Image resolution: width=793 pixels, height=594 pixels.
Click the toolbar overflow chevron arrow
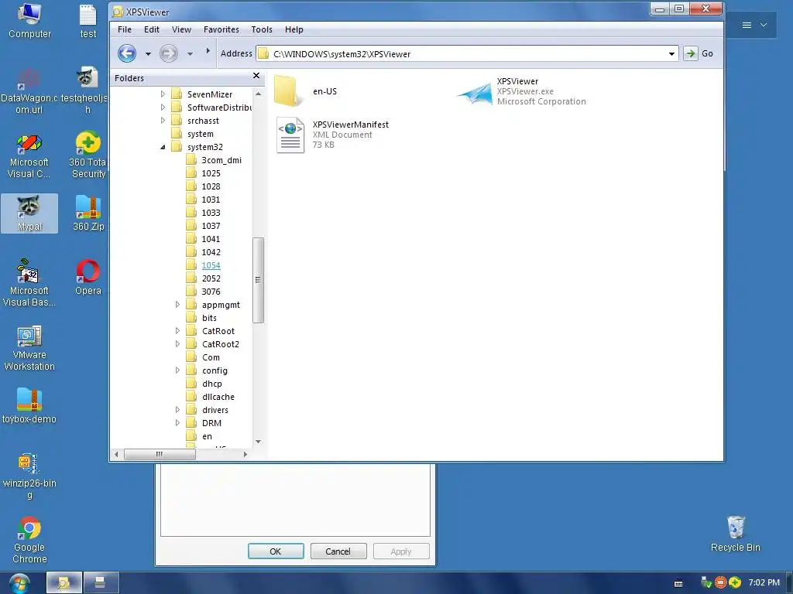(x=208, y=50)
